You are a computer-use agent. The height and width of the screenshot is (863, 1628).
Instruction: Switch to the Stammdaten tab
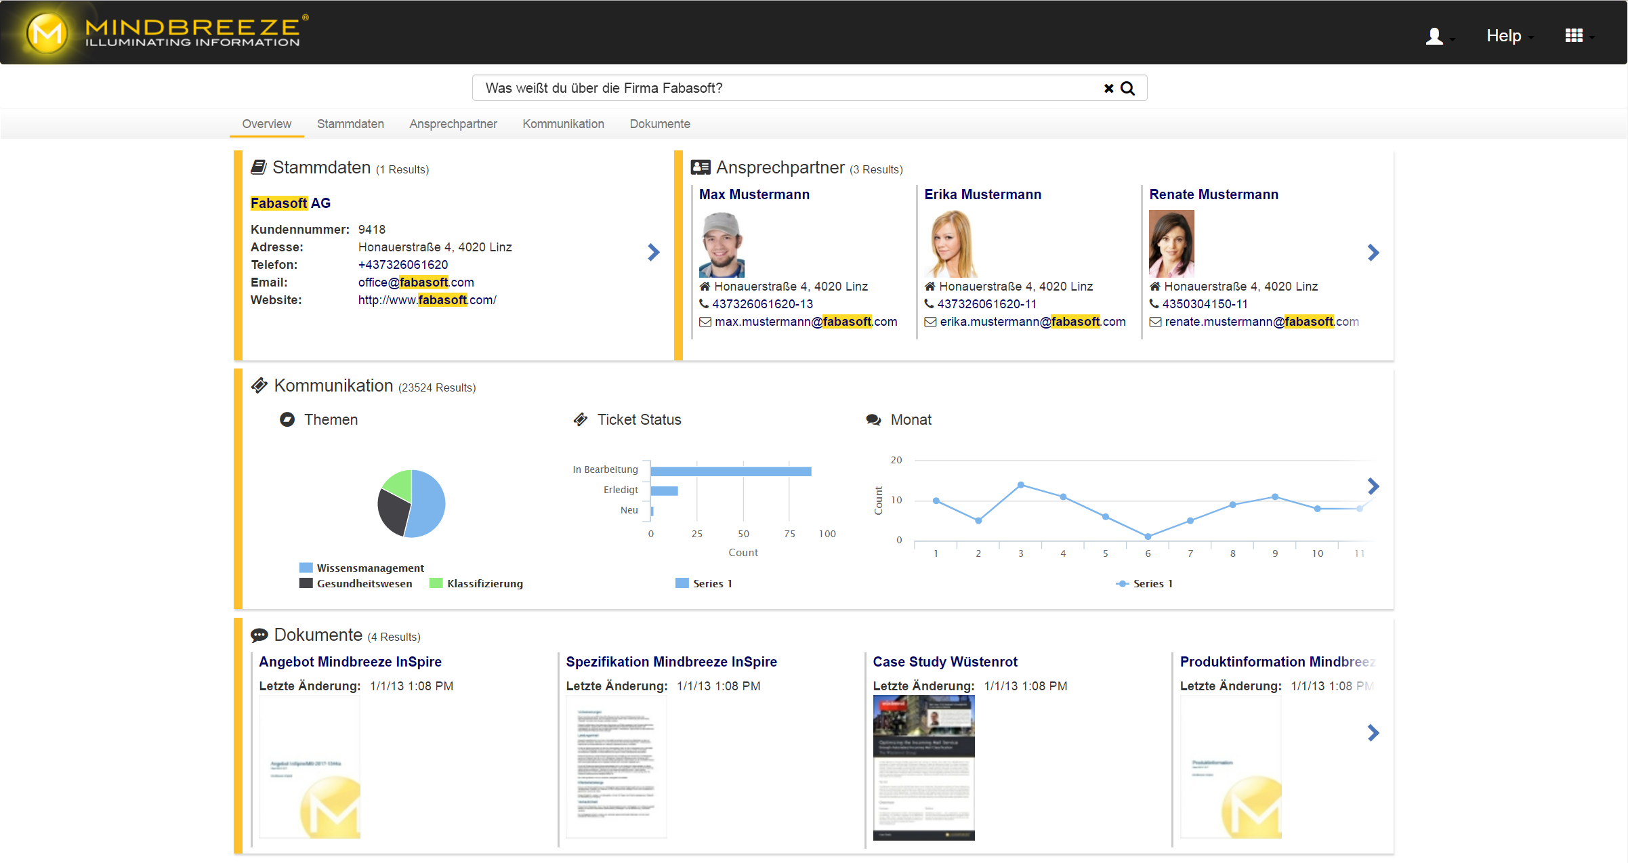click(x=350, y=124)
